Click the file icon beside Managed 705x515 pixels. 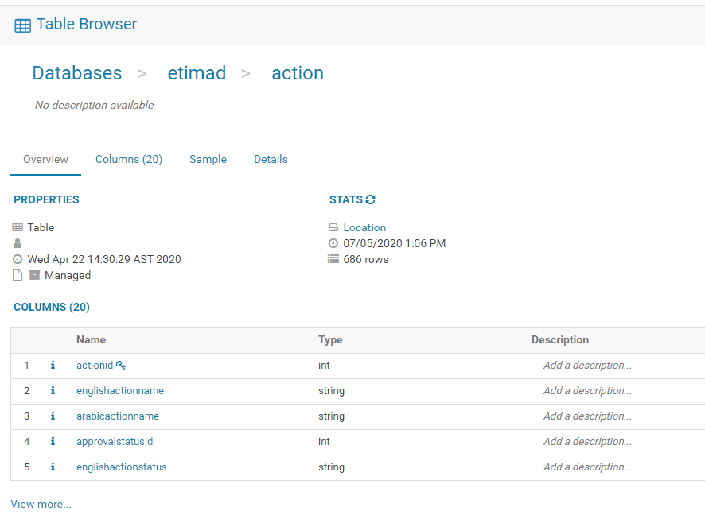click(x=18, y=275)
